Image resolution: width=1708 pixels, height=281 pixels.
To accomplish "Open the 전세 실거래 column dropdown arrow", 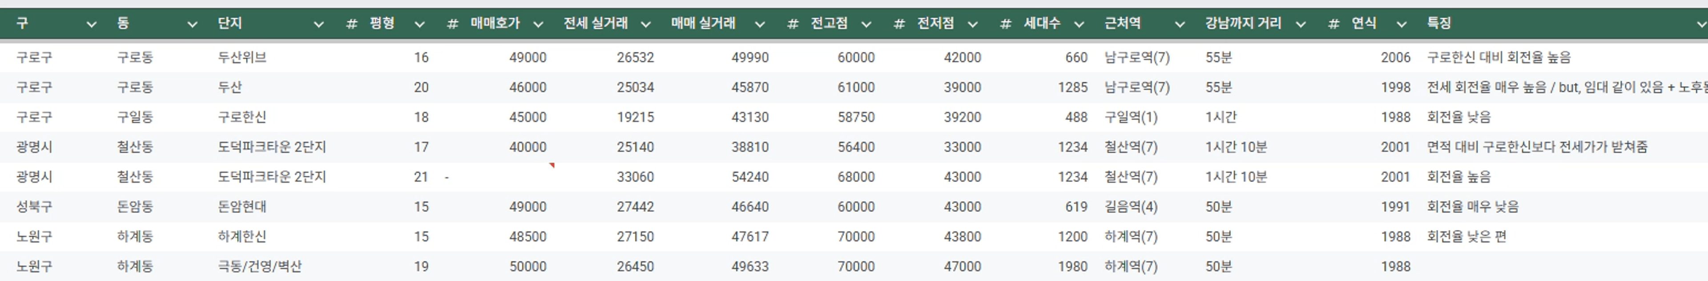I will (x=646, y=24).
